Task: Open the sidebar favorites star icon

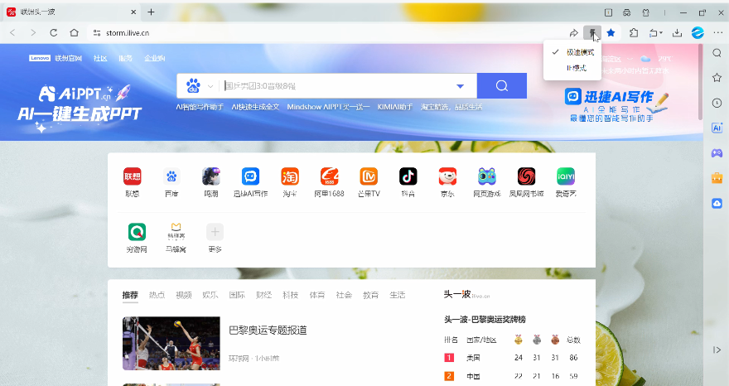Action: click(717, 78)
